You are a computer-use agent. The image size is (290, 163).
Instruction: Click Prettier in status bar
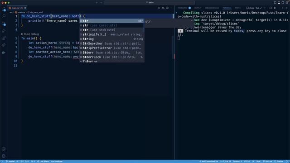pos(279,161)
